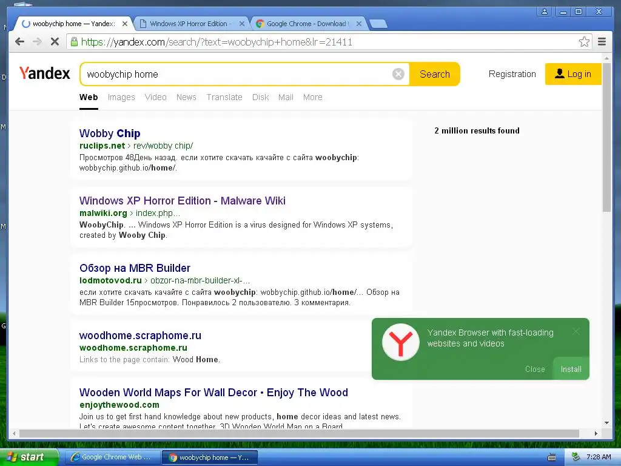This screenshot has height=466, width=621.
Task: Click the malwiki.org green URL
Action: click(x=103, y=213)
